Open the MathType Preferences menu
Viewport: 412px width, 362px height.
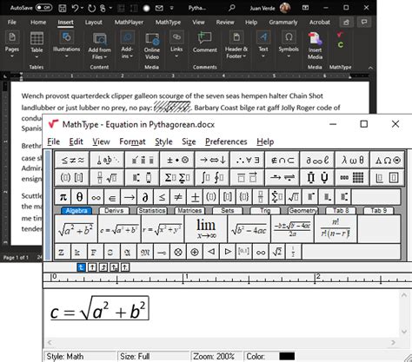coord(226,142)
